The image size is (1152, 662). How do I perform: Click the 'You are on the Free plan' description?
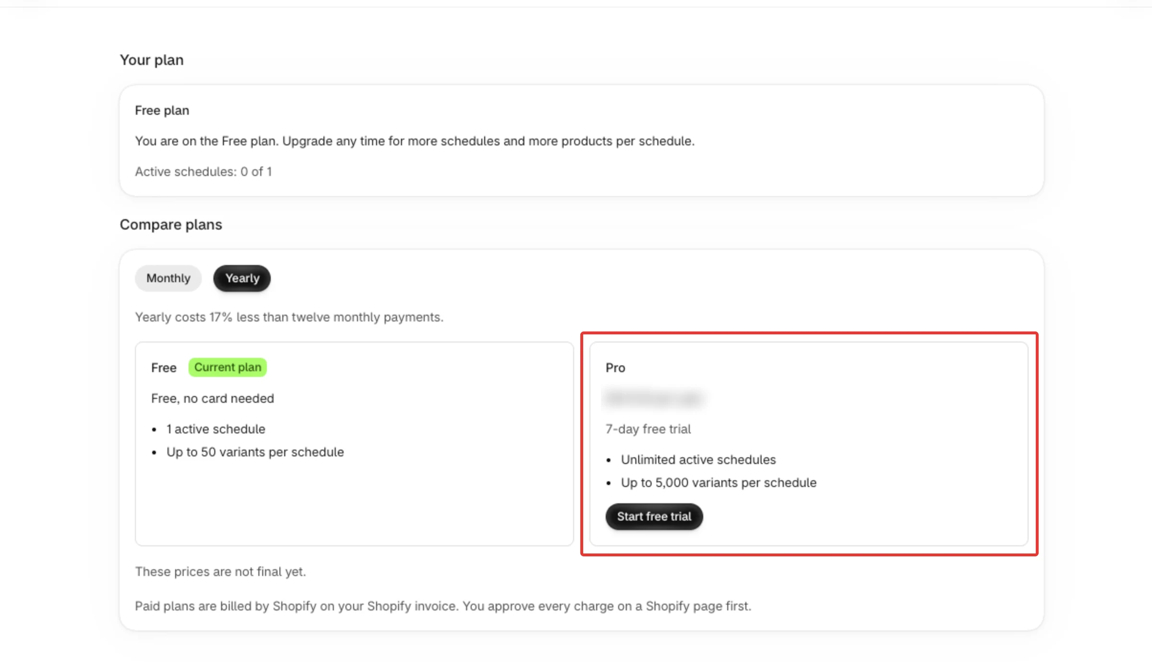click(415, 141)
